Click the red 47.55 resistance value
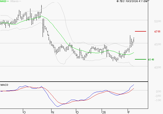This screenshot has width=163, height=114. tap(157, 32)
